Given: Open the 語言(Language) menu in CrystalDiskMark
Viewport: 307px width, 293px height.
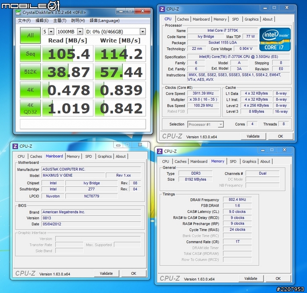Looking at the screenshot, I should [x=105, y=21].
